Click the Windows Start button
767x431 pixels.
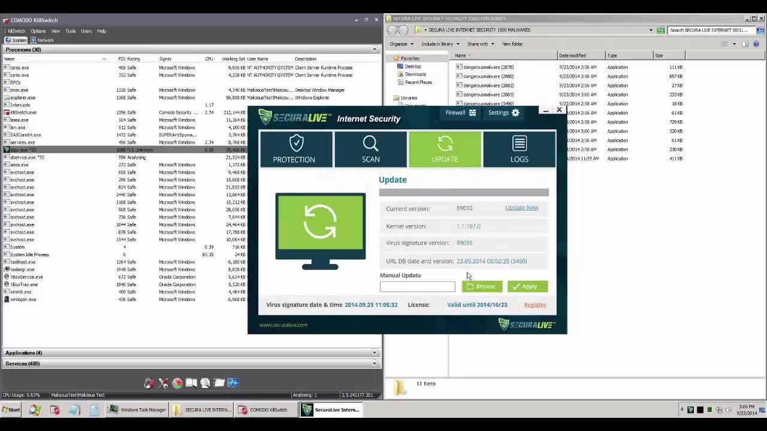click(12, 410)
